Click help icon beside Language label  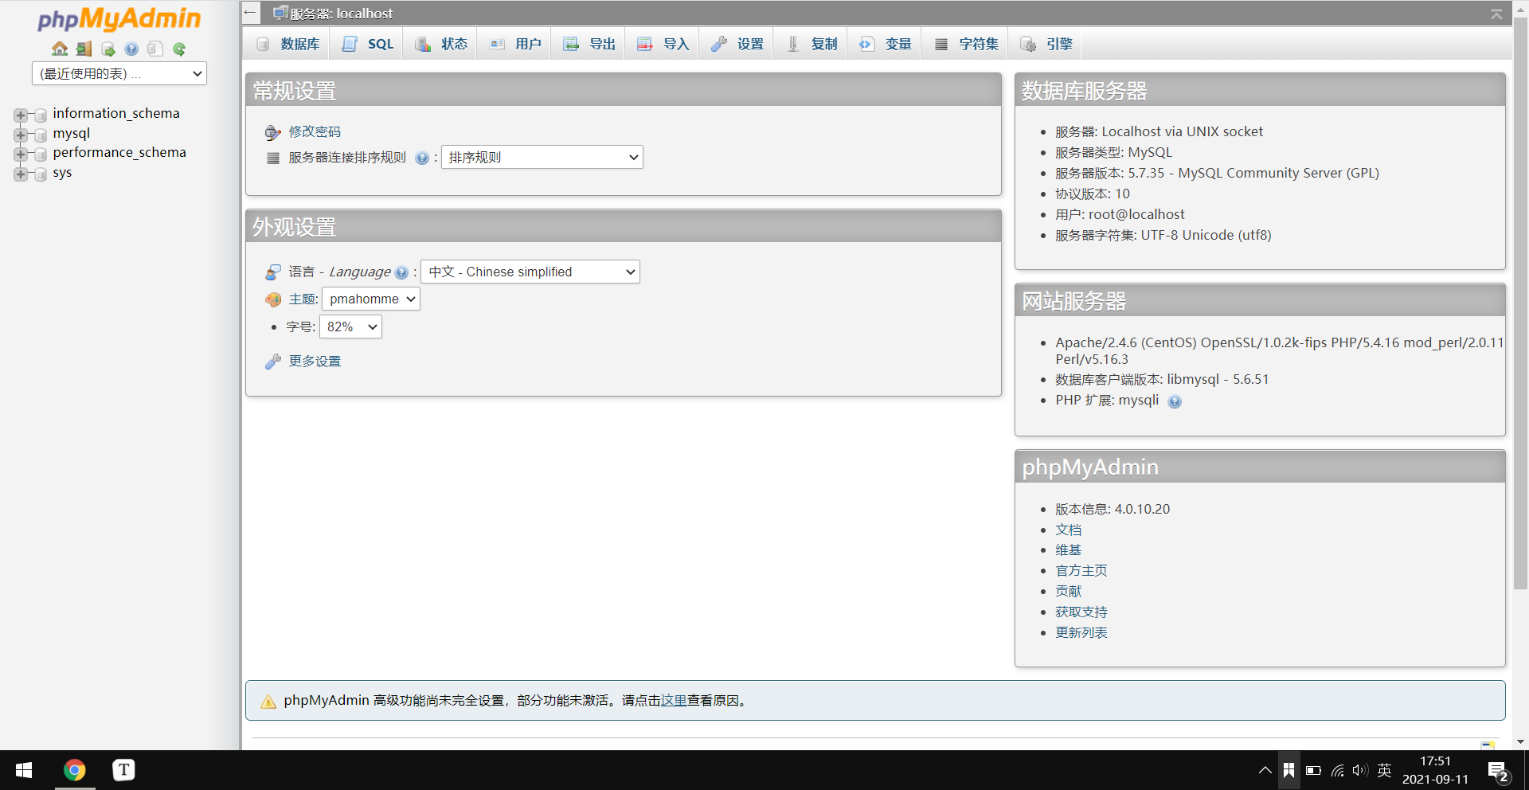(x=401, y=272)
